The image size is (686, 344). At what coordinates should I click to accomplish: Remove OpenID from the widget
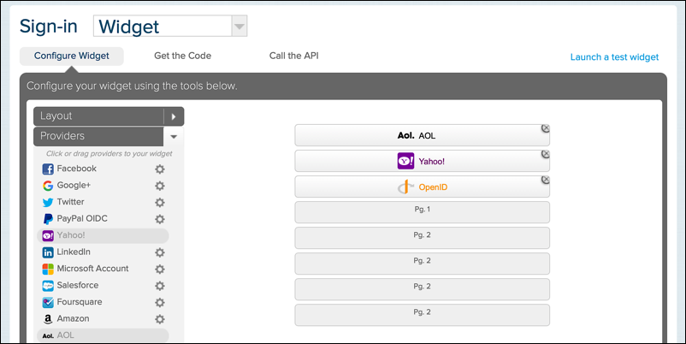point(545,181)
